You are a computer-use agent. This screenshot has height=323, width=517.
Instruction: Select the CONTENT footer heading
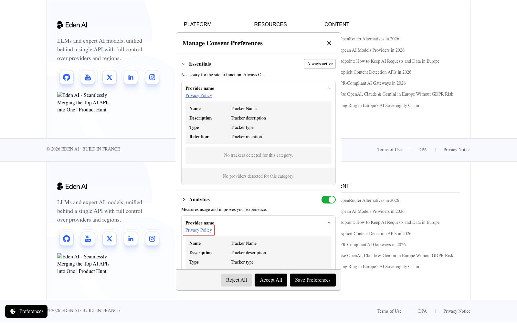pos(337,25)
